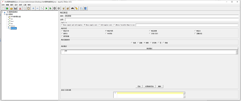Click the HTTP请求默认值 wrench icon in tree
241x101 pixels.
click(9, 17)
